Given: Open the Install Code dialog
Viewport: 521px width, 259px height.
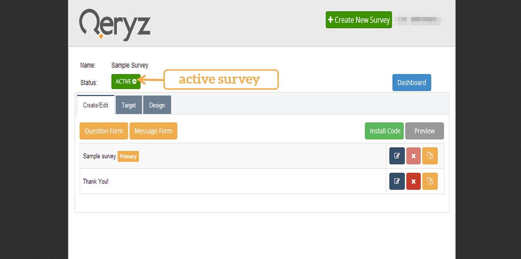Looking at the screenshot, I should click(x=385, y=131).
